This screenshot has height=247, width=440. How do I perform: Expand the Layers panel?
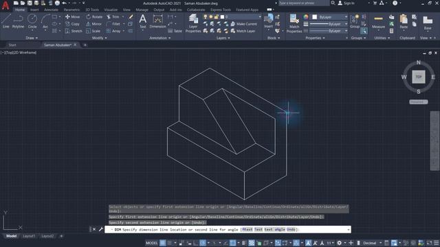coord(223,38)
